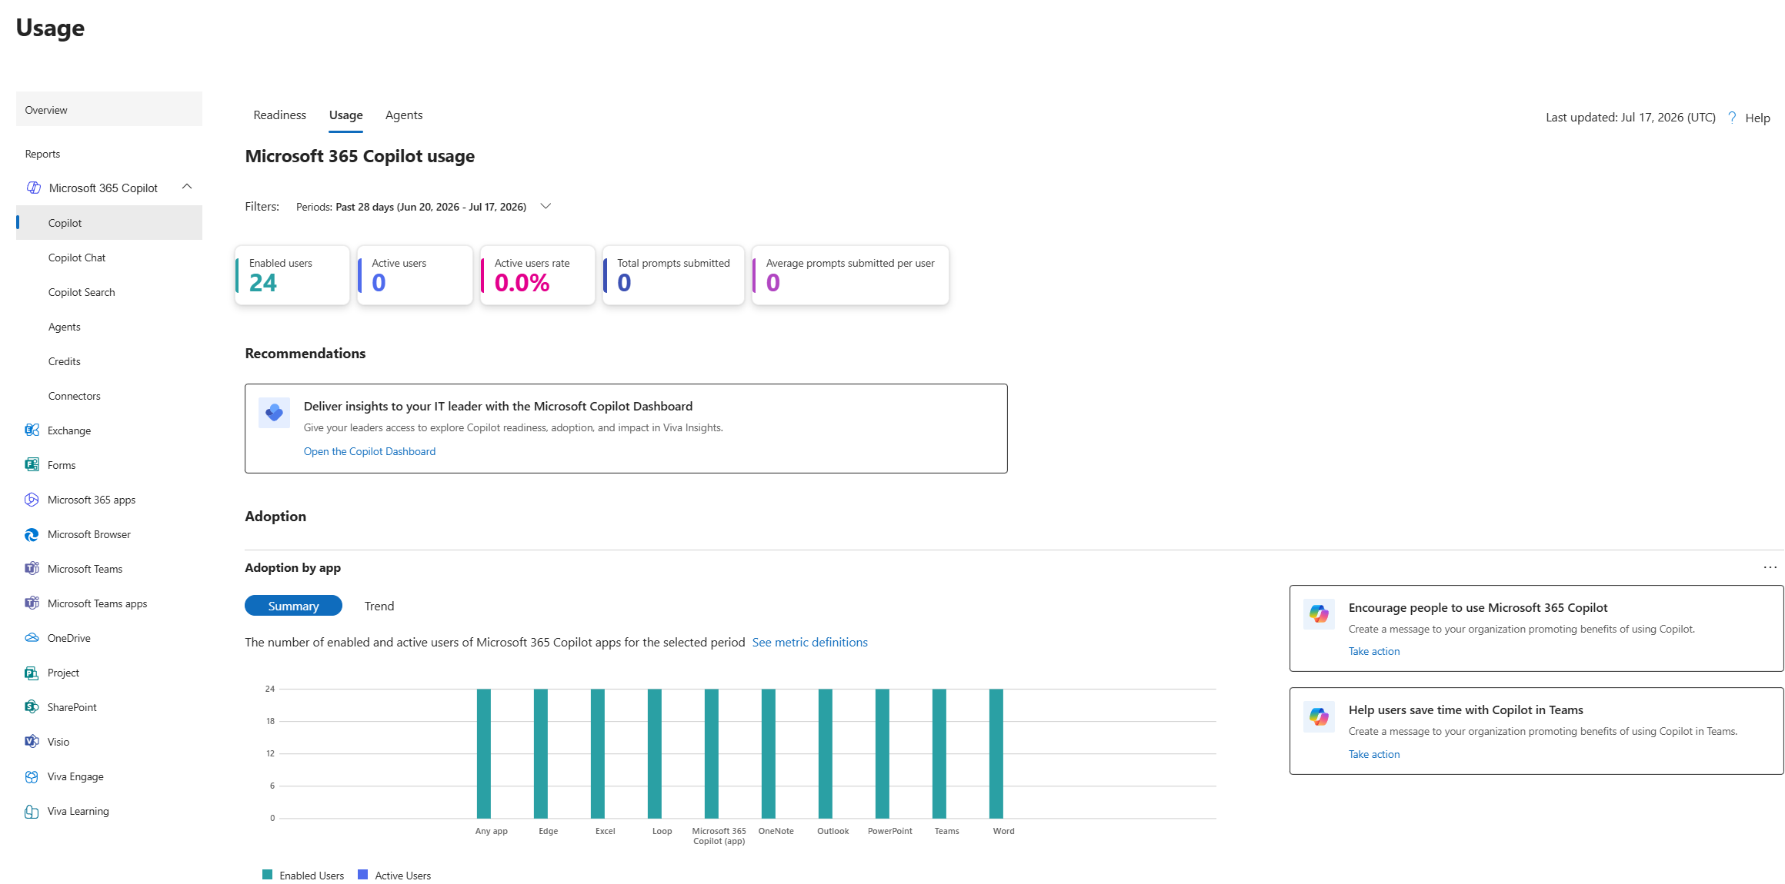The image size is (1785, 884).
Task: Click the Viva Engage icon
Action: point(32,776)
